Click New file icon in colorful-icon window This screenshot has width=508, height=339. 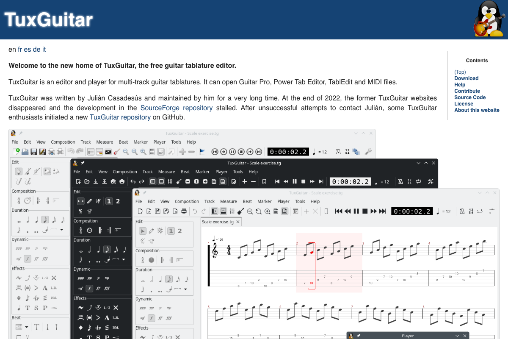[x=16, y=151]
